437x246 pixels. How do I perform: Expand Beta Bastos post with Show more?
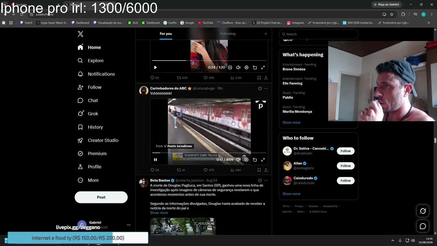[159, 213]
